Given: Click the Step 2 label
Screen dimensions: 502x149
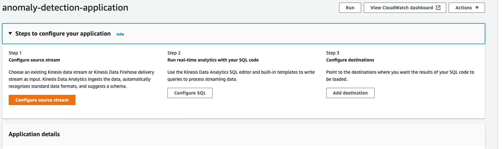Looking at the screenshot, I should click(x=174, y=53).
